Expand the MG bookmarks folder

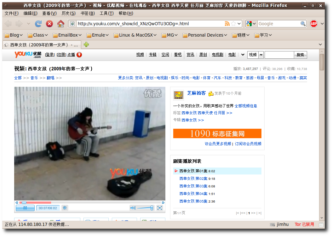[169, 35]
